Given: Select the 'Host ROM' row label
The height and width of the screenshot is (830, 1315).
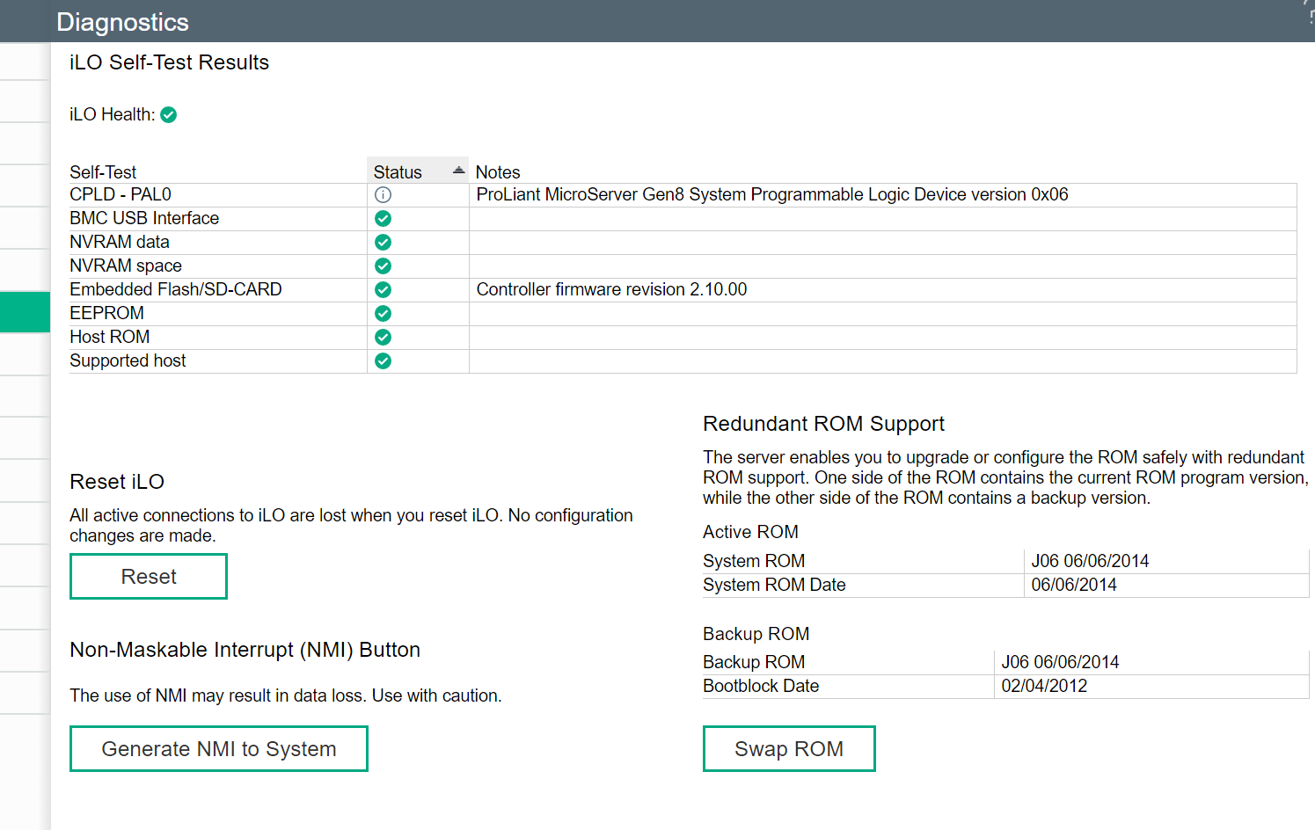Looking at the screenshot, I should pyautogui.click(x=110, y=337).
